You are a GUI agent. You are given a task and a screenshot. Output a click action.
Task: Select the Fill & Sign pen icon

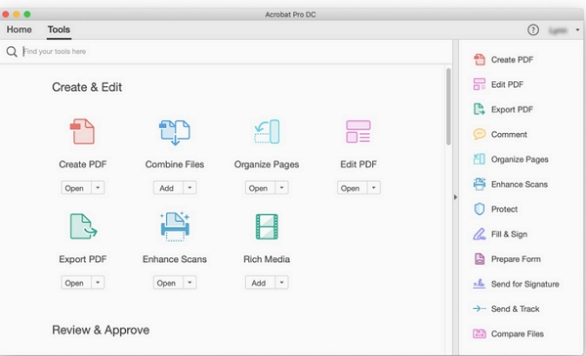480,234
